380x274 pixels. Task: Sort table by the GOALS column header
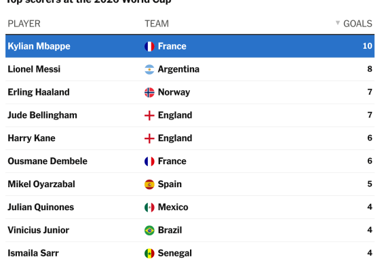pos(358,24)
